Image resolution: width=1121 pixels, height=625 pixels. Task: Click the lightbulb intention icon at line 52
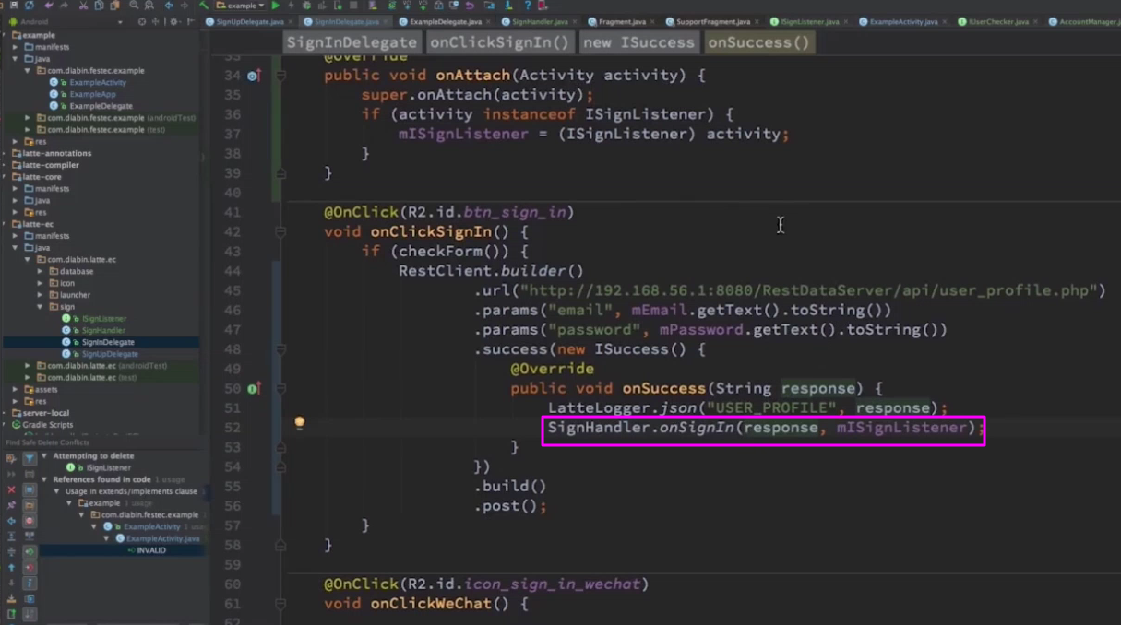tap(299, 423)
